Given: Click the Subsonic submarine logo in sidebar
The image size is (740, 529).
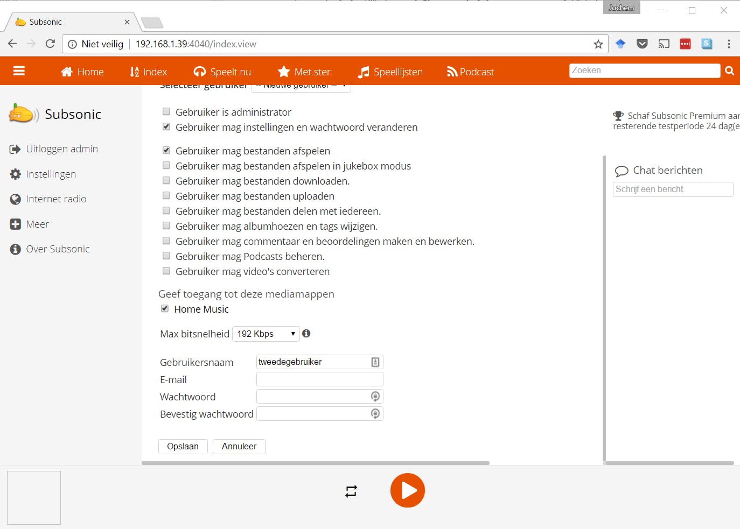Looking at the screenshot, I should (x=24, y=114).
